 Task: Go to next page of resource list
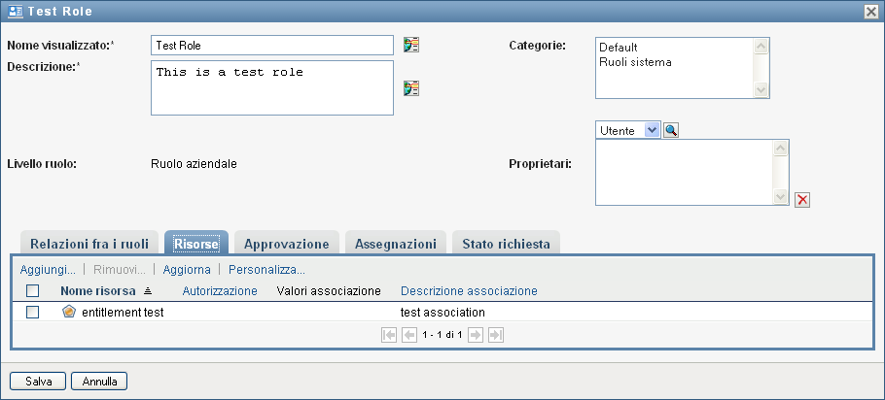click(476, 334)
